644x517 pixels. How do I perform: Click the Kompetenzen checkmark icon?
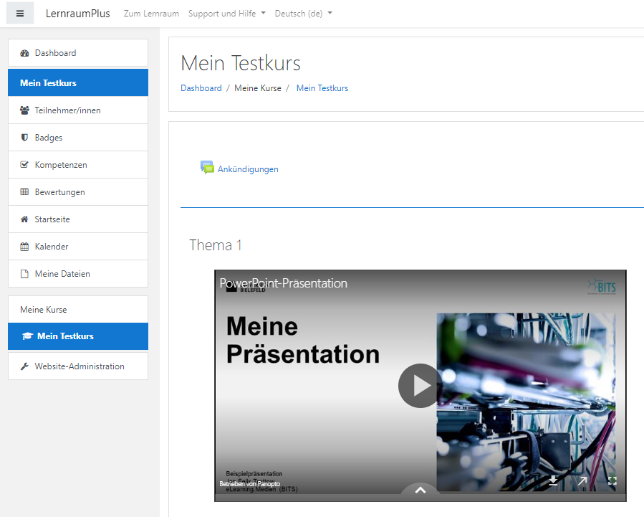pos(24,165)
